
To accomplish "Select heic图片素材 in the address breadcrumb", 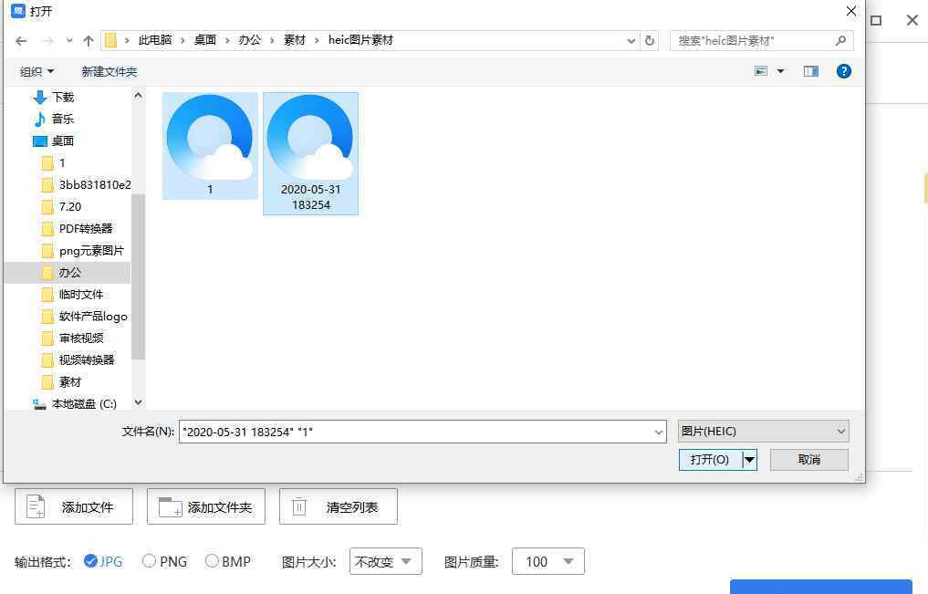I will 360,39.
